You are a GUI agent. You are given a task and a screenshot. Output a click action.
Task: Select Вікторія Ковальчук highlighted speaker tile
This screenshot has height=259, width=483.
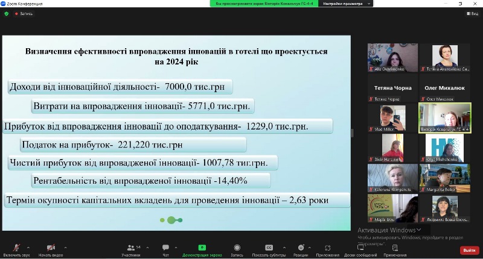(x=445, y=117)
